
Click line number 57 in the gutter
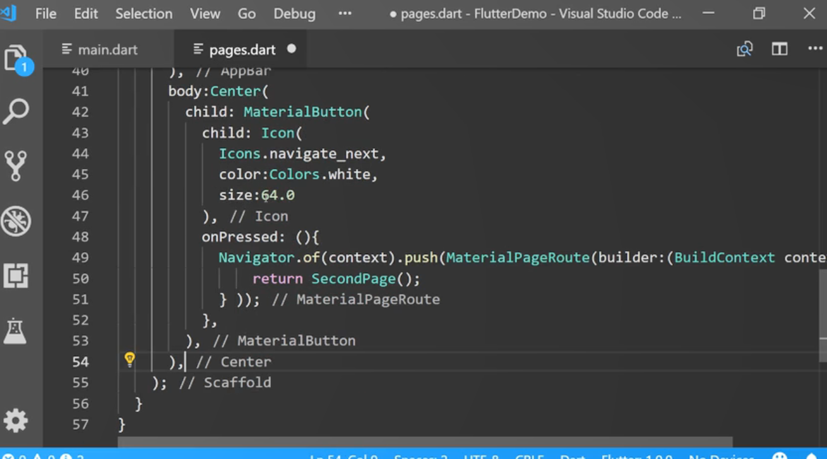pyautogui.click(x=80, y=424)
